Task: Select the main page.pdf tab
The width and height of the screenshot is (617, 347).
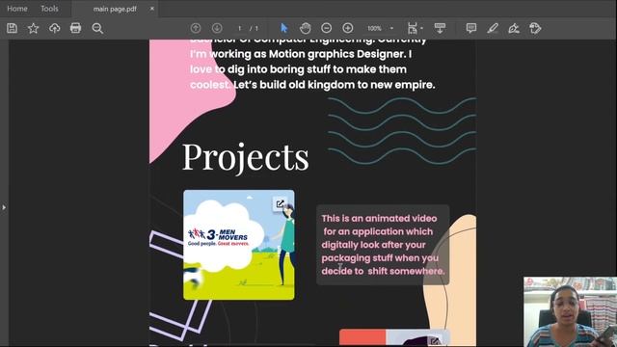Action: pyautogui.click(x=115, y=9)
